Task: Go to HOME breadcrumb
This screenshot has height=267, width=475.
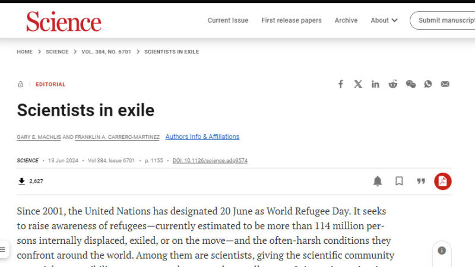Action: [x=24, y=52]
